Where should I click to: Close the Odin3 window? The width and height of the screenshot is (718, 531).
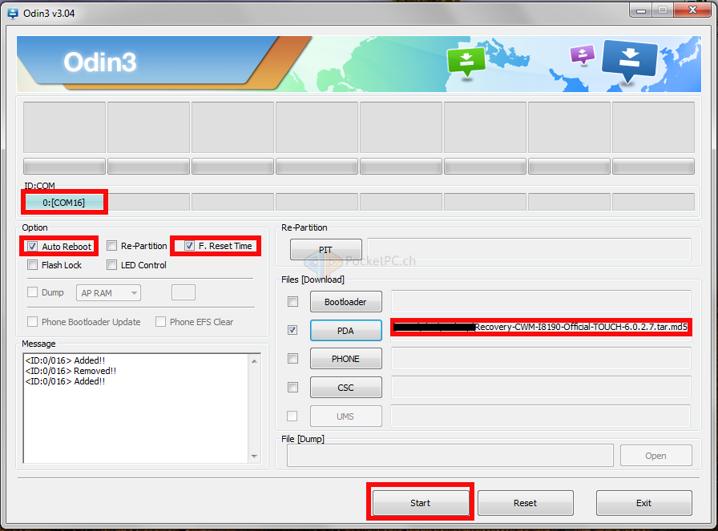[692, 10]
